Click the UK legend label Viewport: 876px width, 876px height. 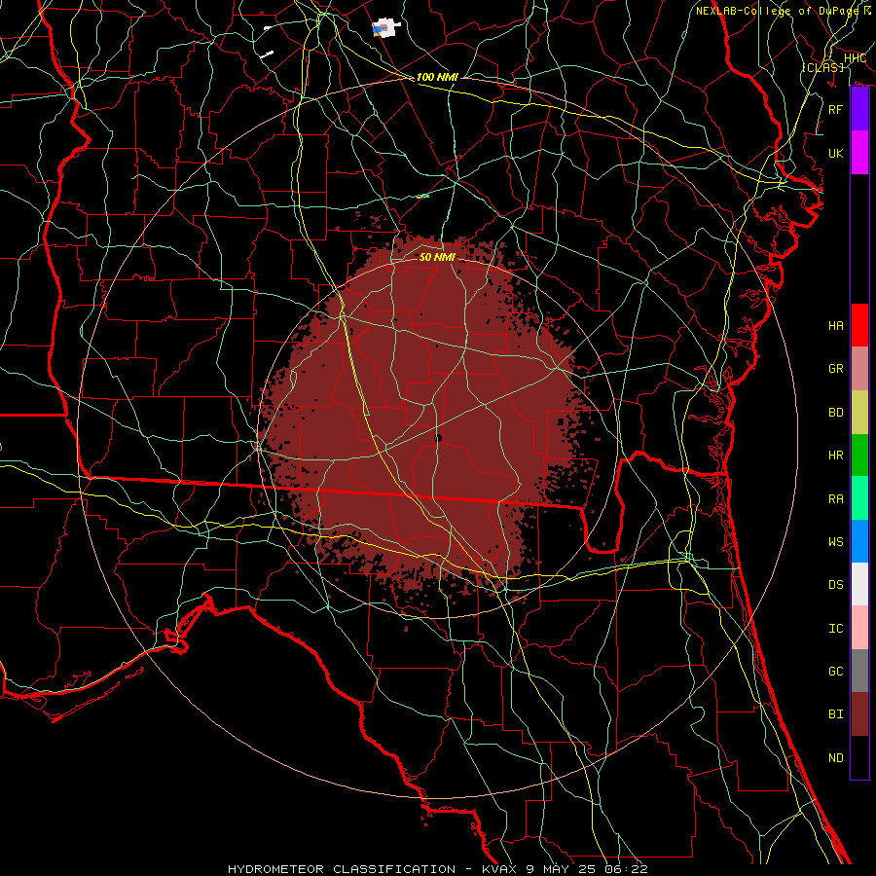[835, 153]
